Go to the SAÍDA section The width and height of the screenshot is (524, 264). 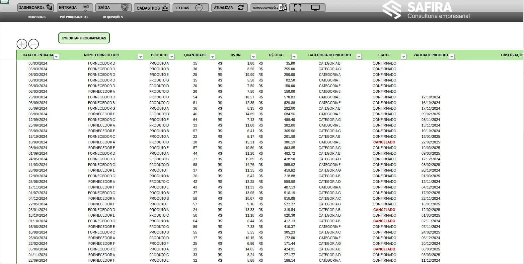113,8
